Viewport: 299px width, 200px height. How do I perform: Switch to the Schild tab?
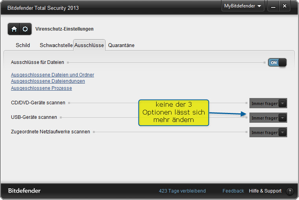(23, 45)
